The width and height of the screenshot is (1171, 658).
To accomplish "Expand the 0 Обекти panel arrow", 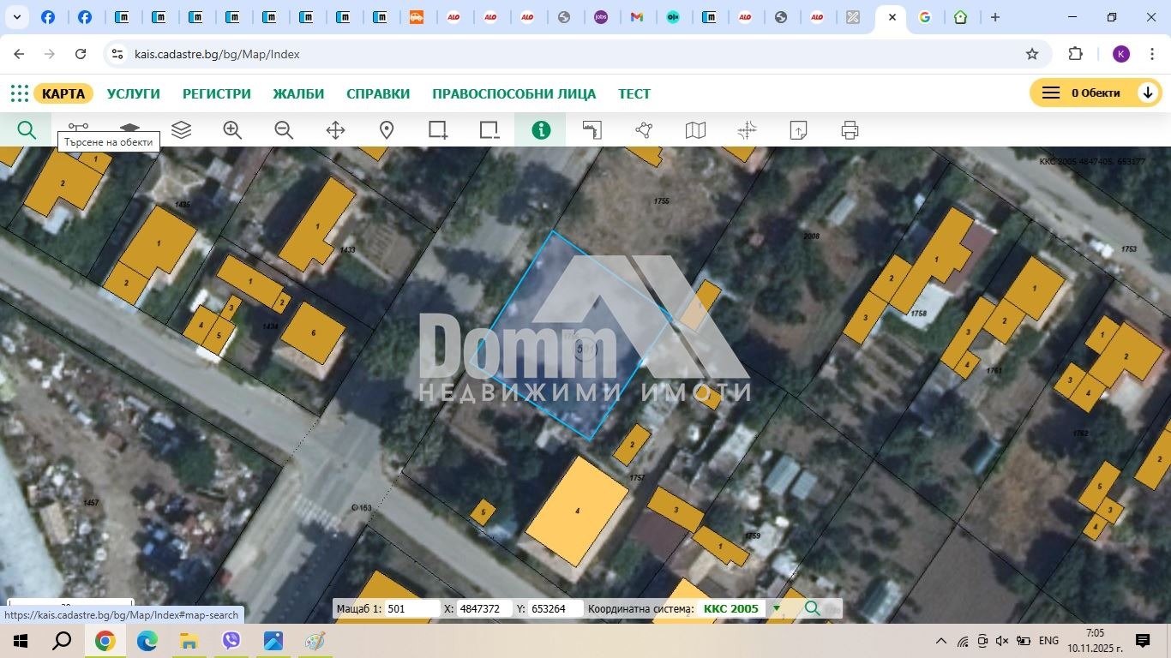I will coord(1147,93).
